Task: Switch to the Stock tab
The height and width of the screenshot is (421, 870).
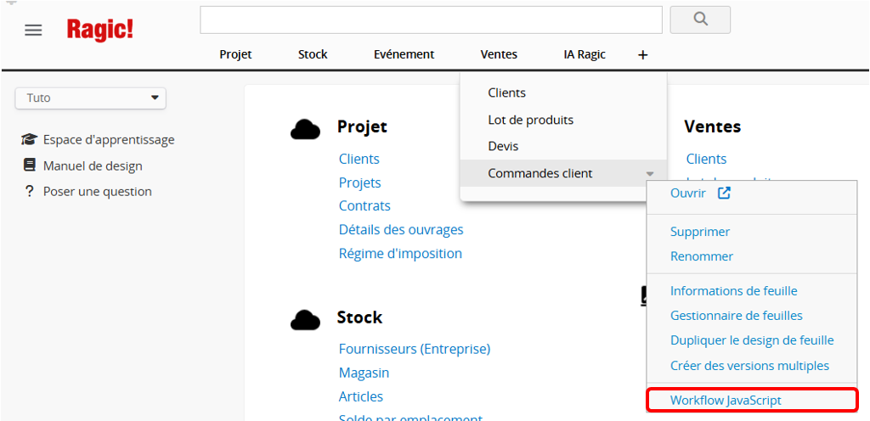Action: [x=313, y=54]
